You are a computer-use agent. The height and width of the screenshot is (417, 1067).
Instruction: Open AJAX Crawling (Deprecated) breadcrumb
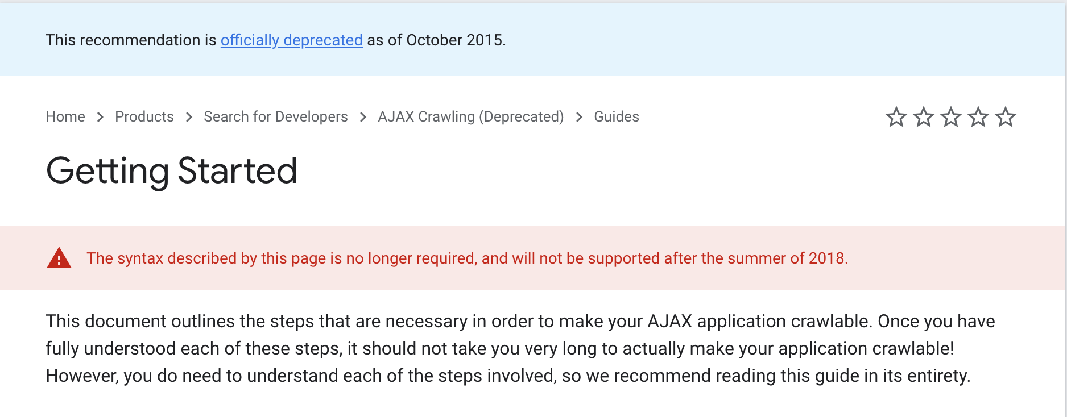[x=470, y=116]
